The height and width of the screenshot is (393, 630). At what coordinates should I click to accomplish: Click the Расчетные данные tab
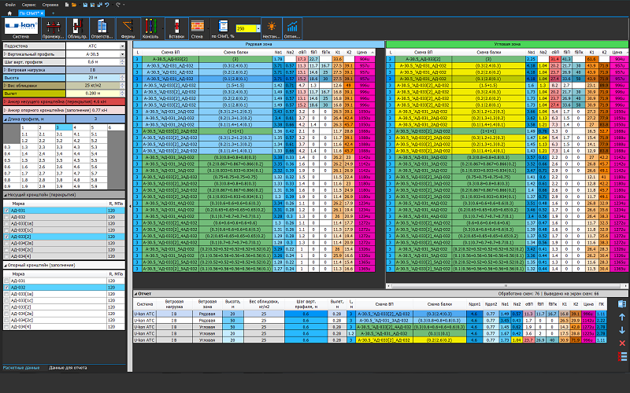[20, 368]
